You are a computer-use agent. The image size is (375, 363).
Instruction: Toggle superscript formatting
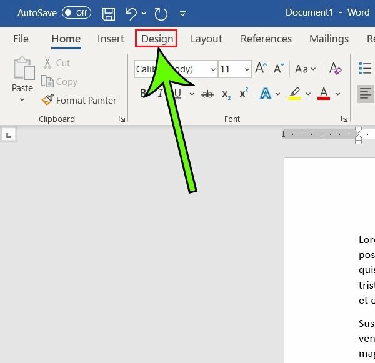[x=244, y=94]
